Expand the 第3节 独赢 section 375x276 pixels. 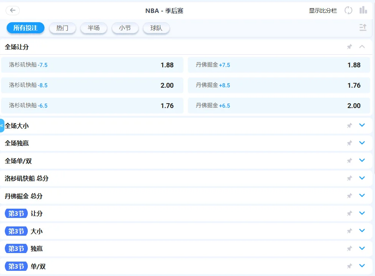pyautogui.click(x=362, y=248)
